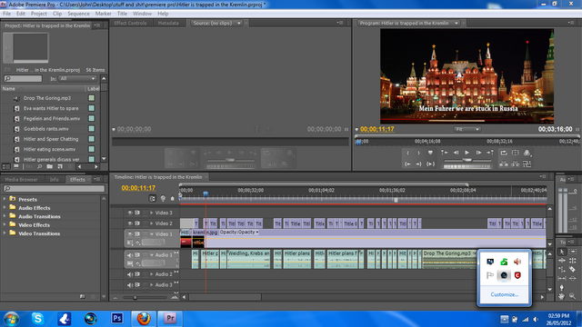Select the Ripple Edit tool
Viewport: 582px width, 327px height.
(x=562, y=261)
